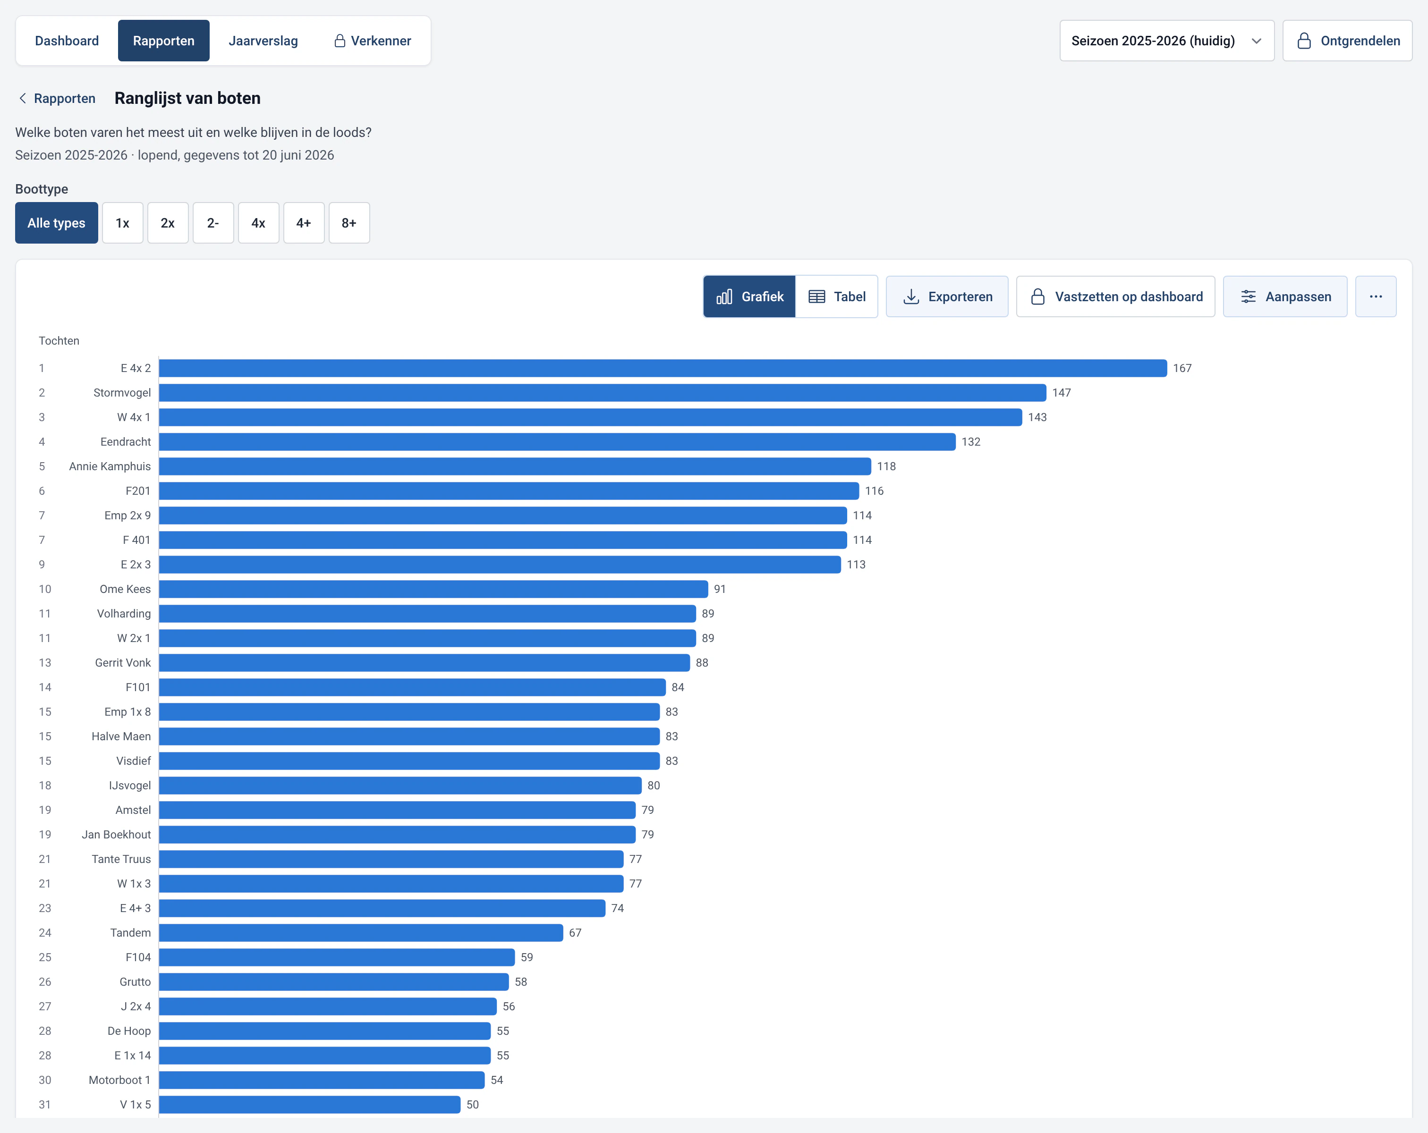Image resolution: width=1428 pixels, height=1133 pixels.
Task: Open the more options ellipsis menu
Action: point(1376,296)
